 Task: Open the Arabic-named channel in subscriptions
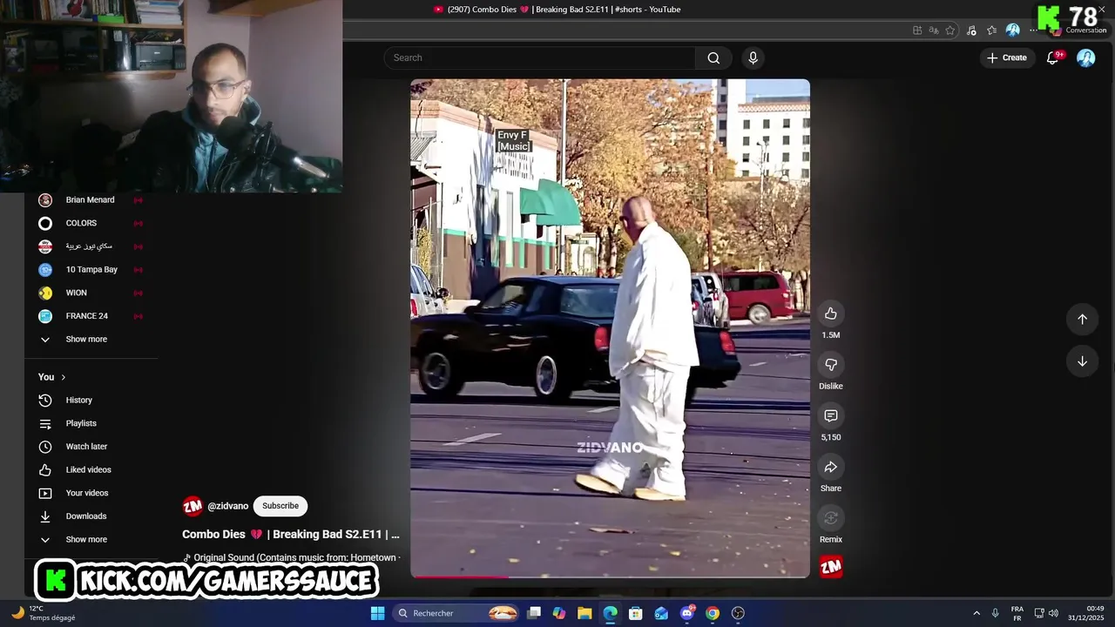click(89, 246)
